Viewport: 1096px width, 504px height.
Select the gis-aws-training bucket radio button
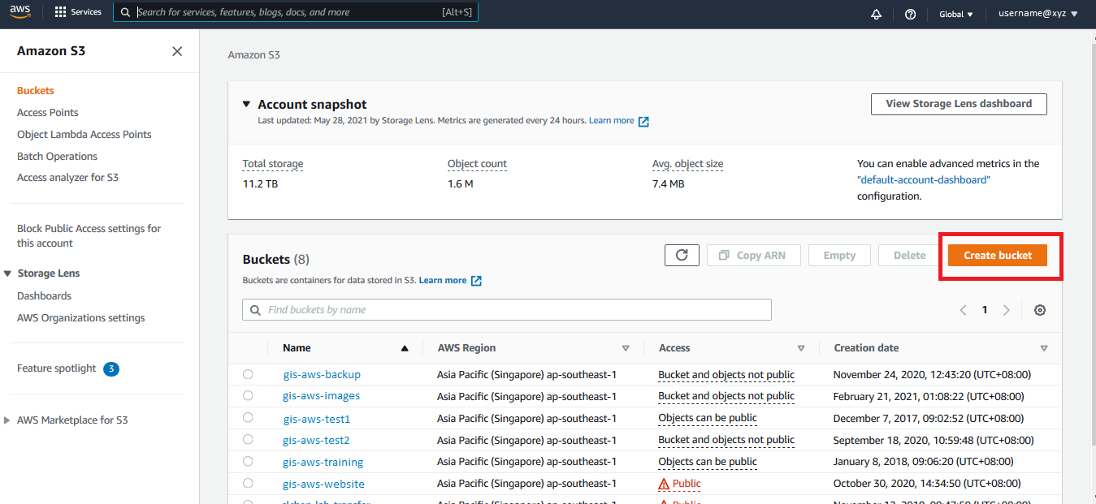point(248,462)
